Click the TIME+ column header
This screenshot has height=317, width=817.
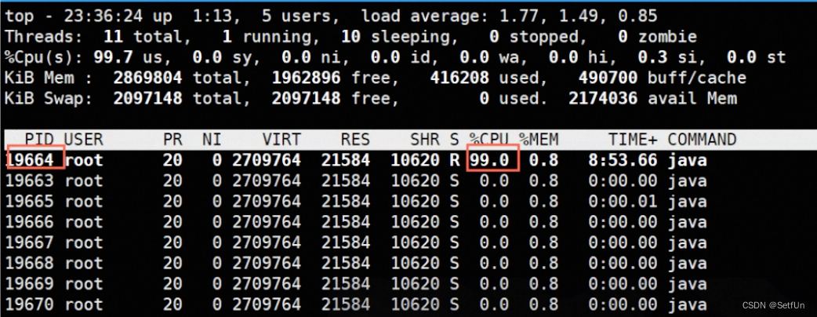(x=633, y=139)
